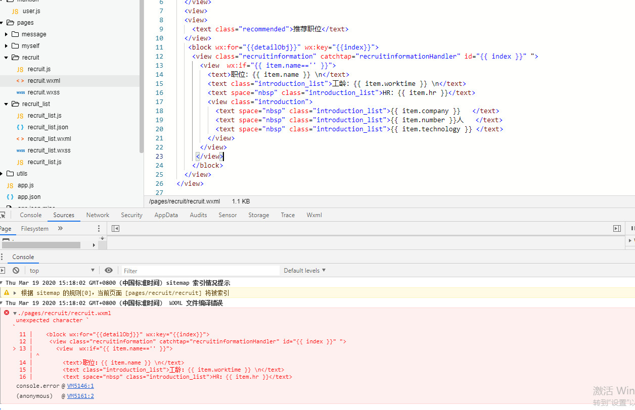
Task: Open app.js via its JS icon
Action: [10, 185]
